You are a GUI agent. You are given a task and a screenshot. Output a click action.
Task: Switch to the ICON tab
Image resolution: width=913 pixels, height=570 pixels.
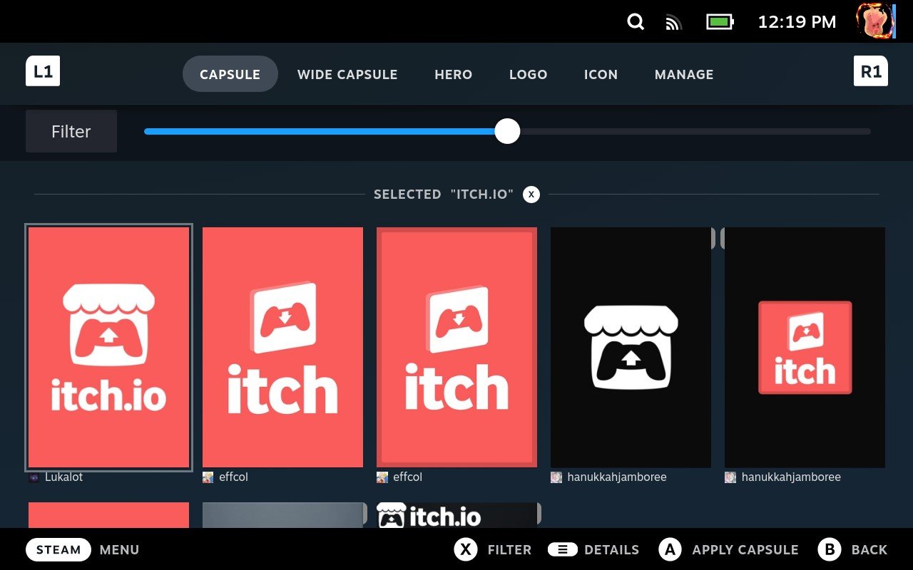(601, 74)
